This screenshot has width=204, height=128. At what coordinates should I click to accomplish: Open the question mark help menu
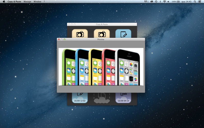44,2
